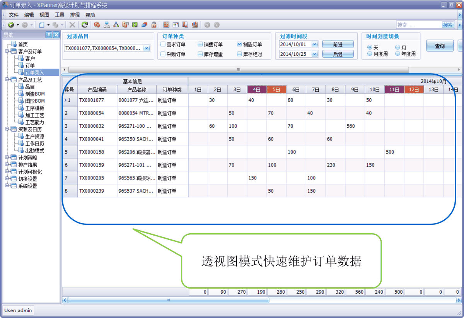Viewport: 464px width, 318px height.
Task: Open 工序模板 in the navigation tree
Action: (x=35, y=108)
